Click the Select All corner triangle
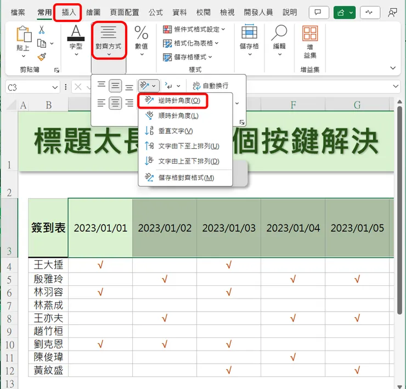 (x=12, y=105)
